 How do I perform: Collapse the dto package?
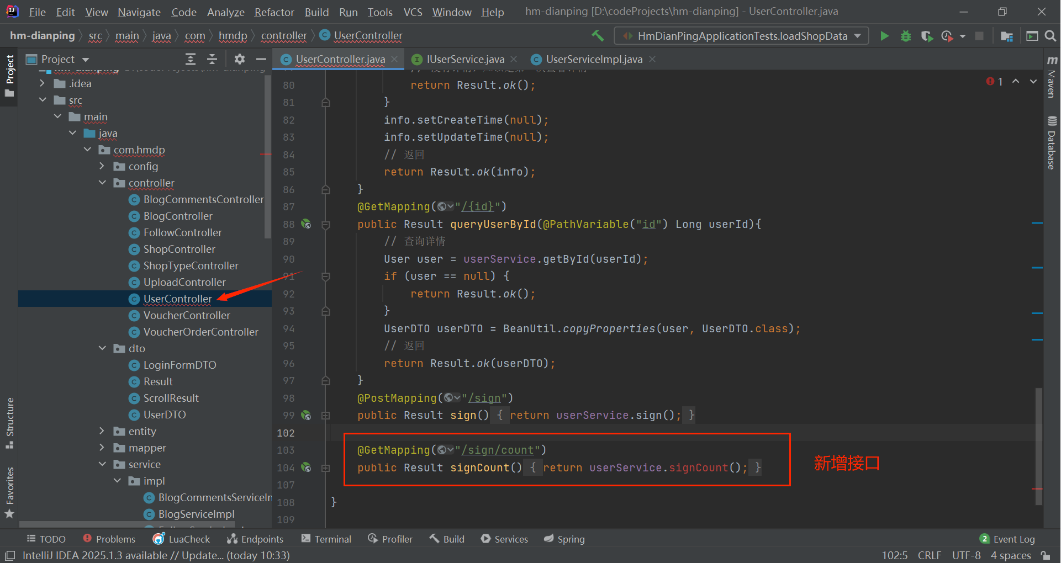tap(102, 348)
